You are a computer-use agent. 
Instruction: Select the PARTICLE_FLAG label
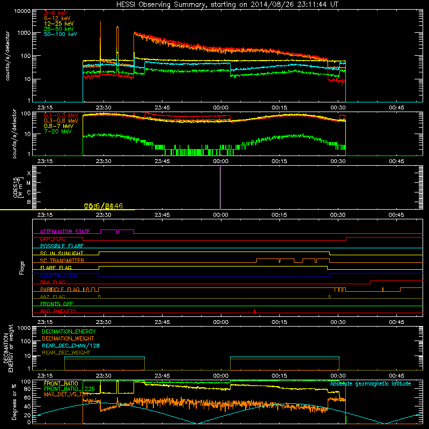[60, 290]
